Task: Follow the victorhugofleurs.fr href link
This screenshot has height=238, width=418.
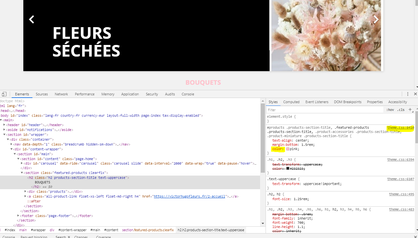Action: (x=189, y=196)
